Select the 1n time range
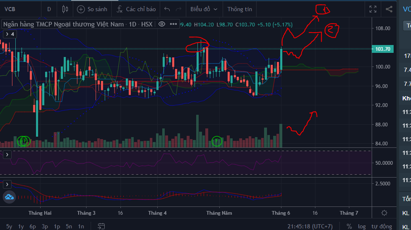The height and width of the screenshot is (230, 411). pyautogui.click(x=81, y=226)
